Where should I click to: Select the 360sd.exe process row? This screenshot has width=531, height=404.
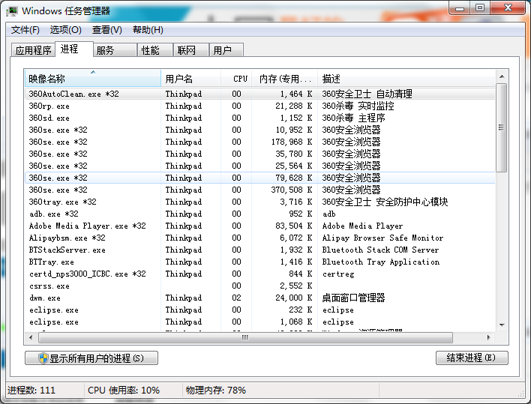pyautogui.click(x=260, y=118)
